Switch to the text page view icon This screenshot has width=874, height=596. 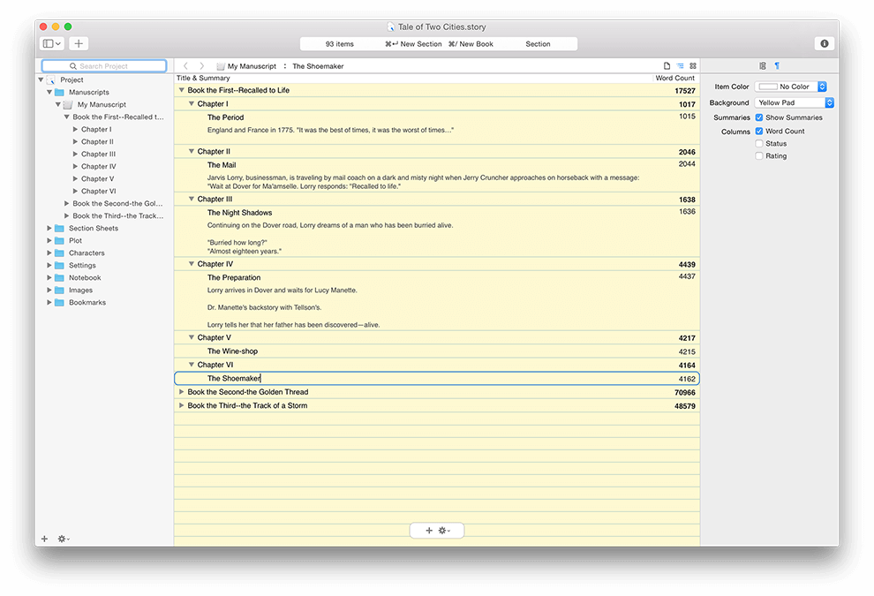pyautogui.click(x=667, y=66)
